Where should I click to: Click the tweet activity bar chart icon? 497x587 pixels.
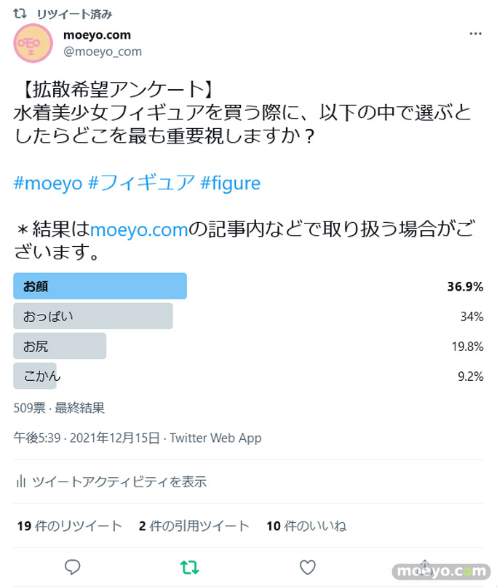pos(21,481)
